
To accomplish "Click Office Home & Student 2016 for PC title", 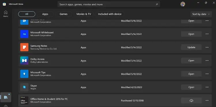I will (x=49, y=99).
